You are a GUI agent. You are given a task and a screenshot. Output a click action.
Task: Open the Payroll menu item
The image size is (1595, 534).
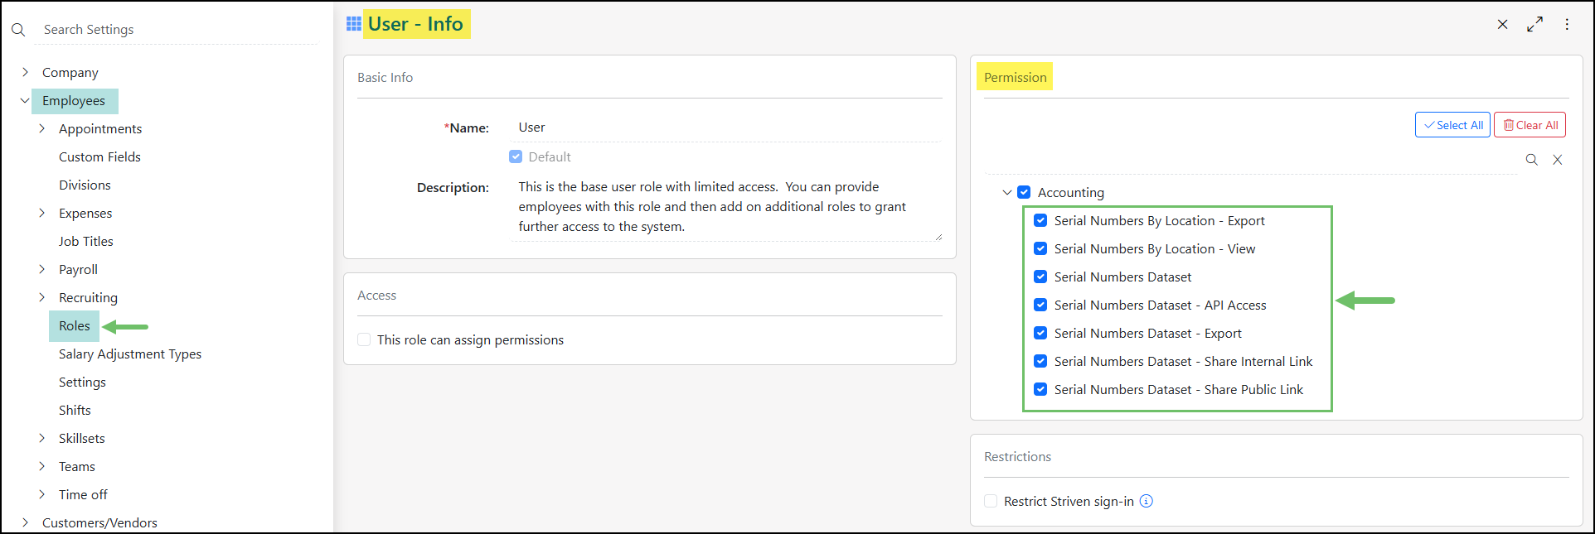click(78, 269)
